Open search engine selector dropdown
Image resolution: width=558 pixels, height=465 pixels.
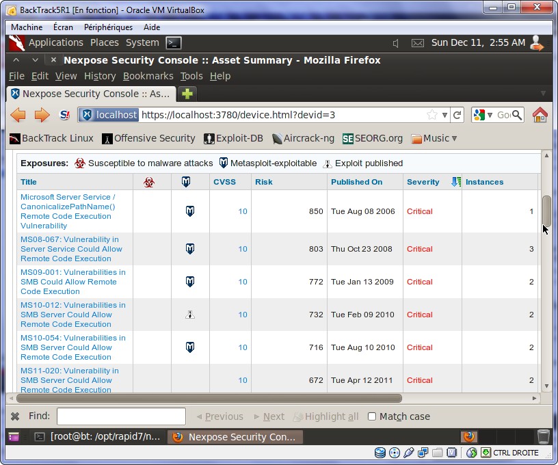(x=490, y=115)
